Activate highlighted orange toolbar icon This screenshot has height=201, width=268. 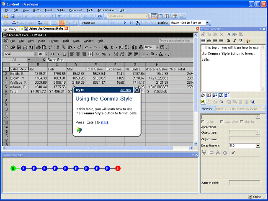62,23
